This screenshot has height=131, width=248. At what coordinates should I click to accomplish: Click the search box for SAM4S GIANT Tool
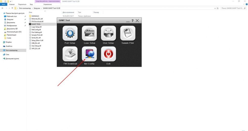pyautogui.click(x=233, y=8)
